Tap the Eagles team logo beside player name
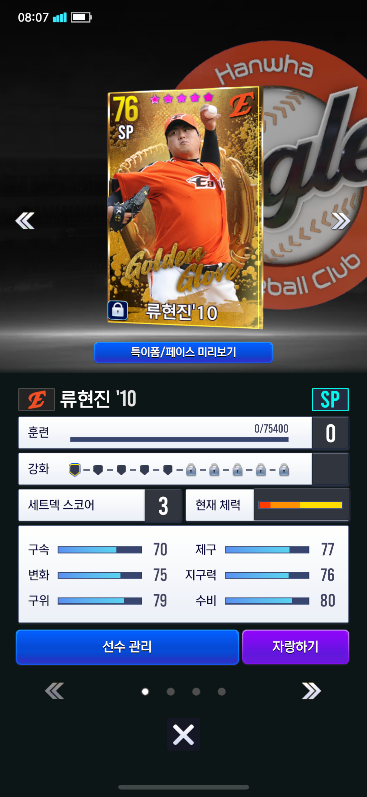This screenshot has height=797, width=367. tap(37, 399)
